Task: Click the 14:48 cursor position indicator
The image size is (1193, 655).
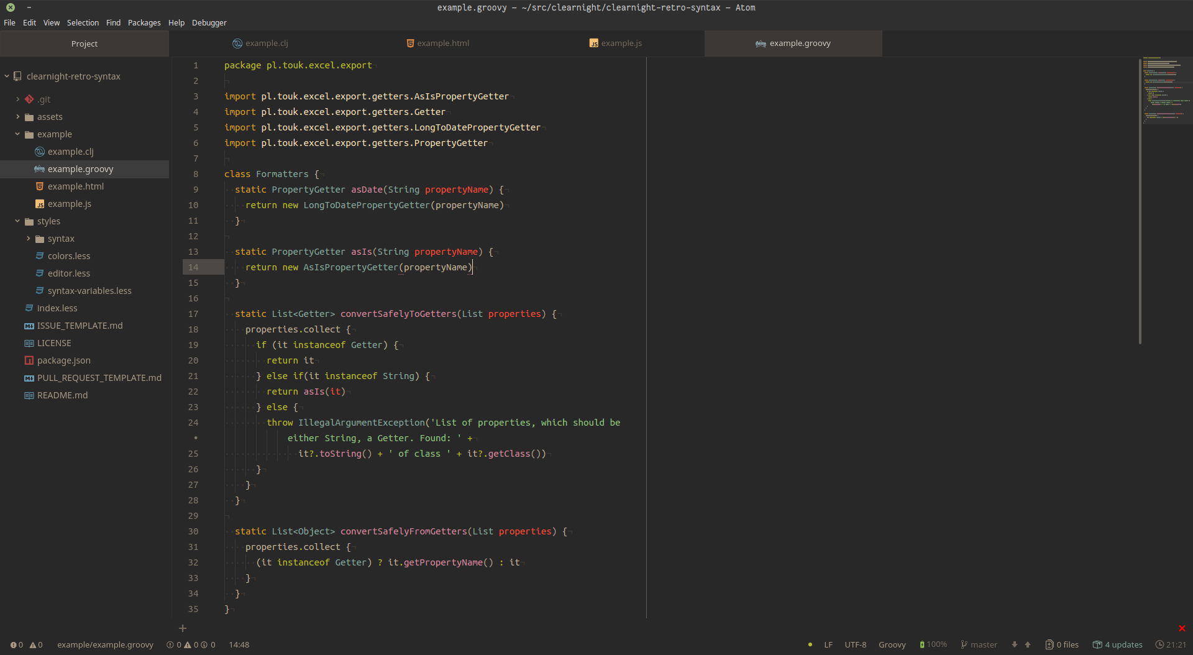Action: pos(239,645)
